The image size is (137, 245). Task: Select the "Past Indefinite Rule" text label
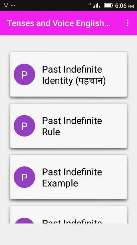[x=72, y=126]
